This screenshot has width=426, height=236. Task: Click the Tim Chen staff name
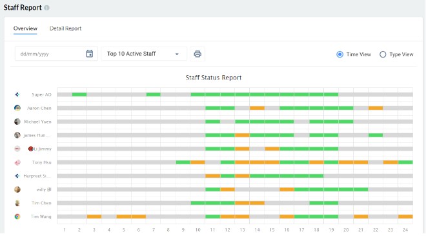point(41,203)
